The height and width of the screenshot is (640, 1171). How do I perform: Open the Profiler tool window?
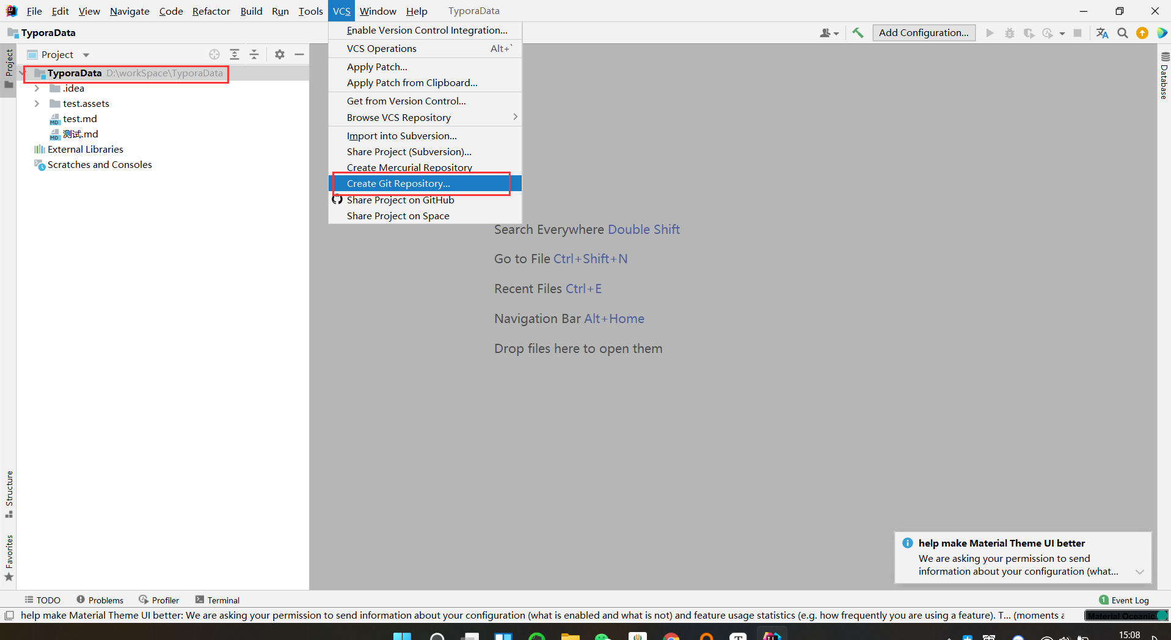click(x=159, y=600)
